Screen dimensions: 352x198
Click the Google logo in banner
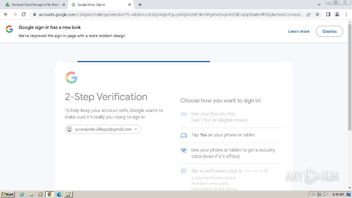[x=9, y=29]
